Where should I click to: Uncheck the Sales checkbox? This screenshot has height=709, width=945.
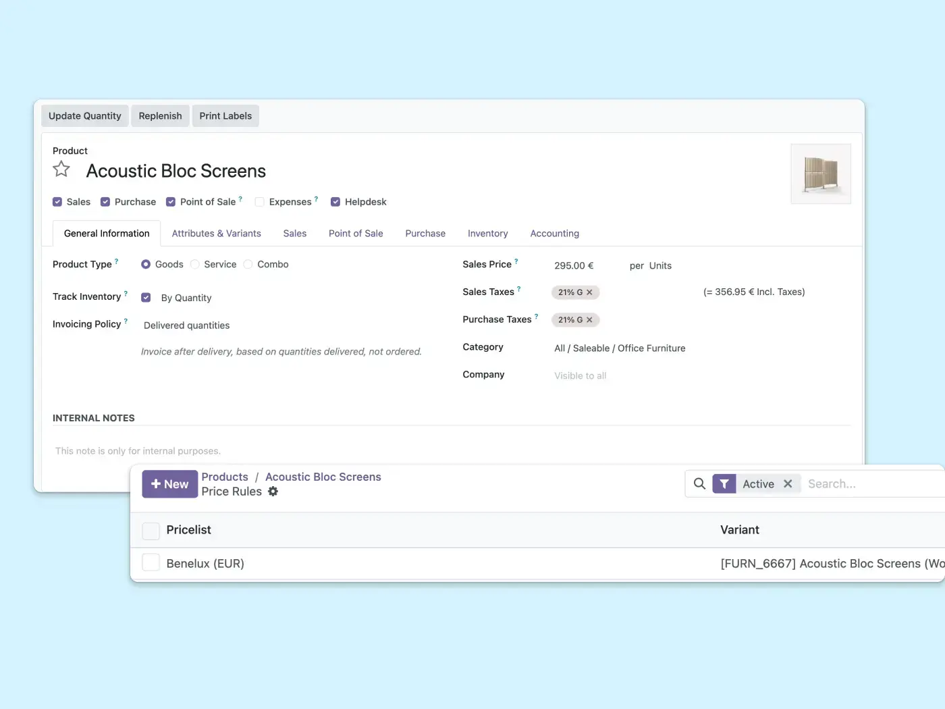tap(57, 202)
